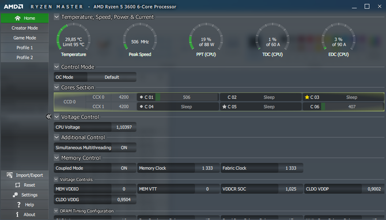Click MEM VTT value 0
The width and height of the screenshot is (386, 220).
tap(207, 189)
